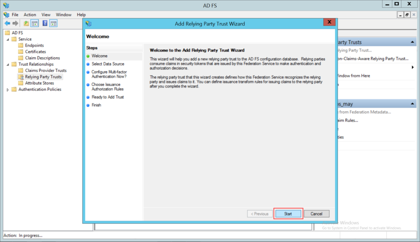The width and height of the screenshot is (420, 242).
Task: Click the Forward navigation arrow in the toolbar
Action: [x=15, y=23]
